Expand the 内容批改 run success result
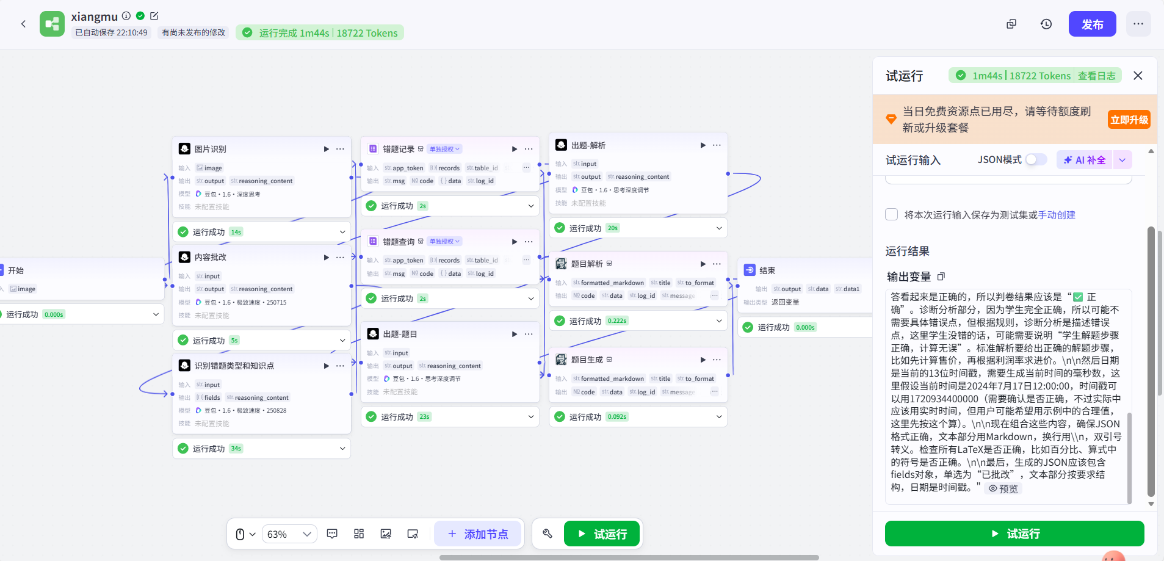The width and height of the screenshot is (1164, 561). [x=342, y=340]
